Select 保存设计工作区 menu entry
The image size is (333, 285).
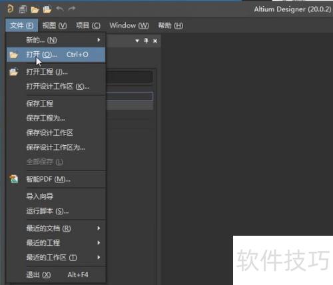click(56, 133)
